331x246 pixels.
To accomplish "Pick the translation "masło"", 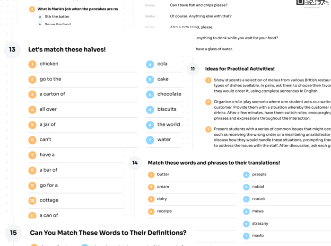I will (x=258, y=236).
